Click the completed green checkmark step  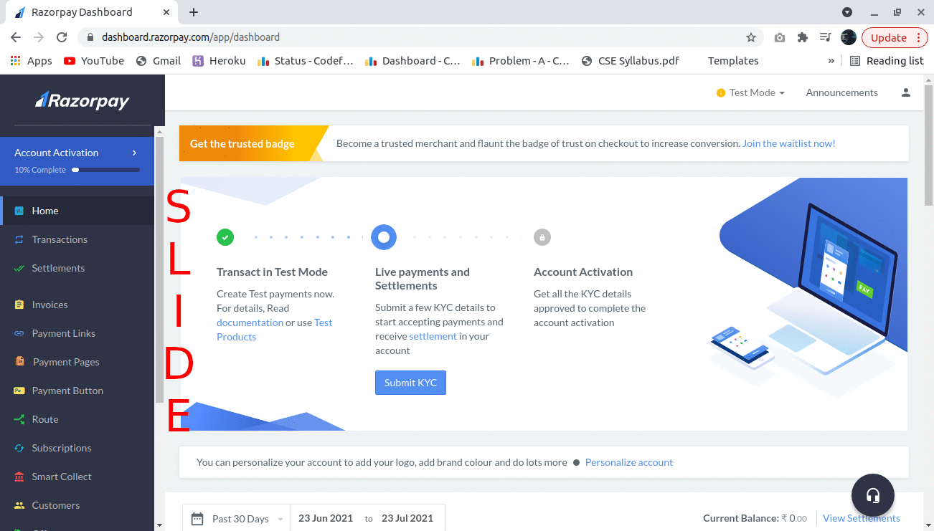tap(225, 236)
